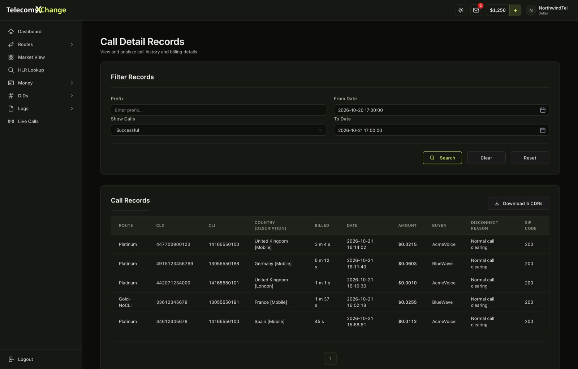This screenshot has width=578, height=369.
Task: Click the Money card icon
Action: click(11, 83)
